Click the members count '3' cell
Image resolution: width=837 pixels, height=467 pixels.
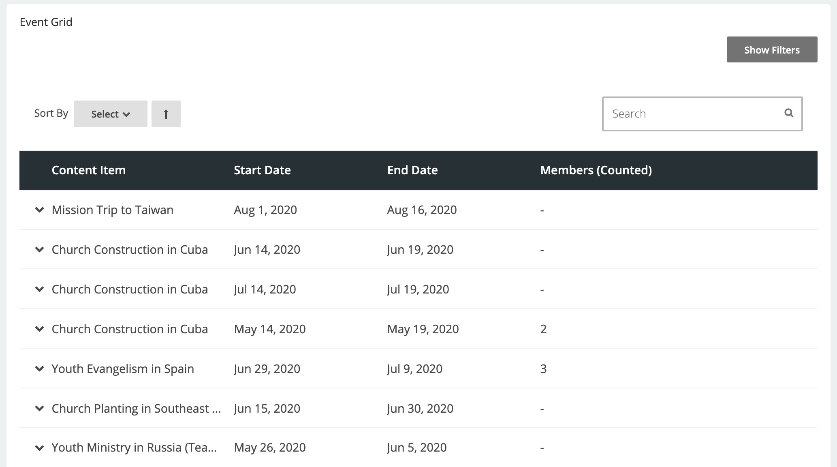(x=543, y=369)
